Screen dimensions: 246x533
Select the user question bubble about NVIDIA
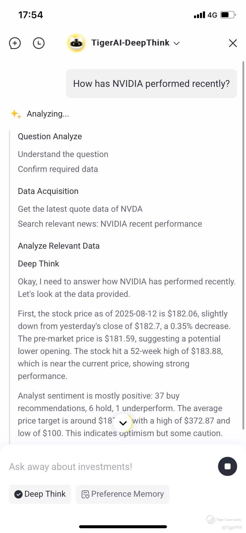(151, 84)
